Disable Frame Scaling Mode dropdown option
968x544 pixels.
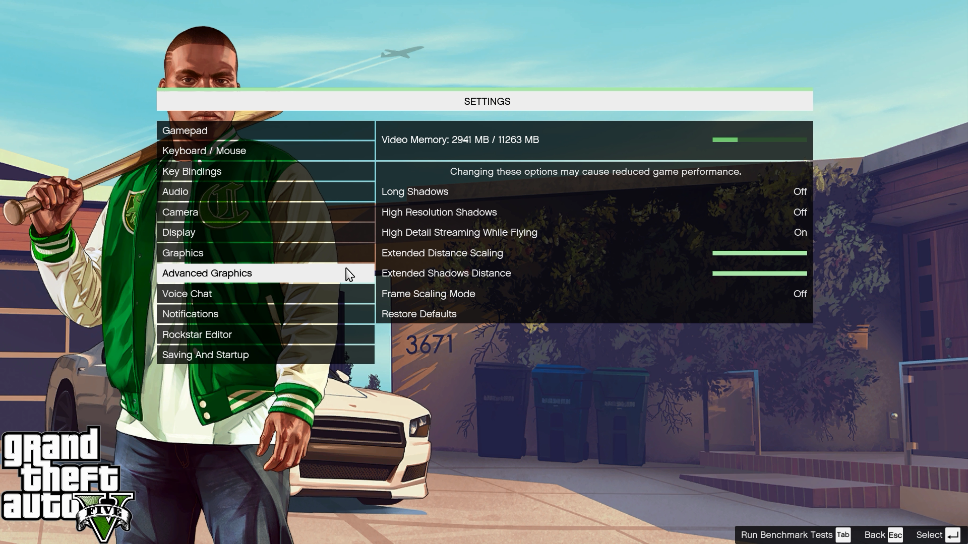(x=801, y=293)
